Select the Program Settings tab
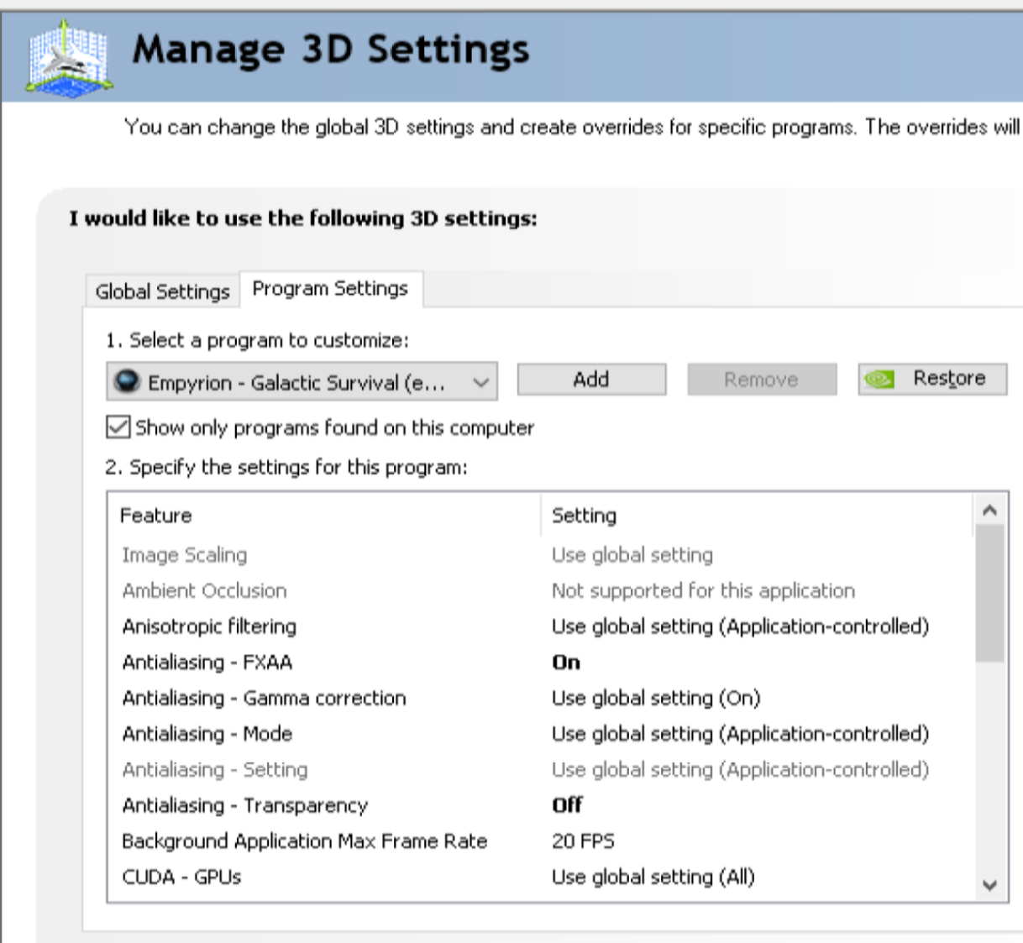The image size is (1023, 943). pos(330,289)
